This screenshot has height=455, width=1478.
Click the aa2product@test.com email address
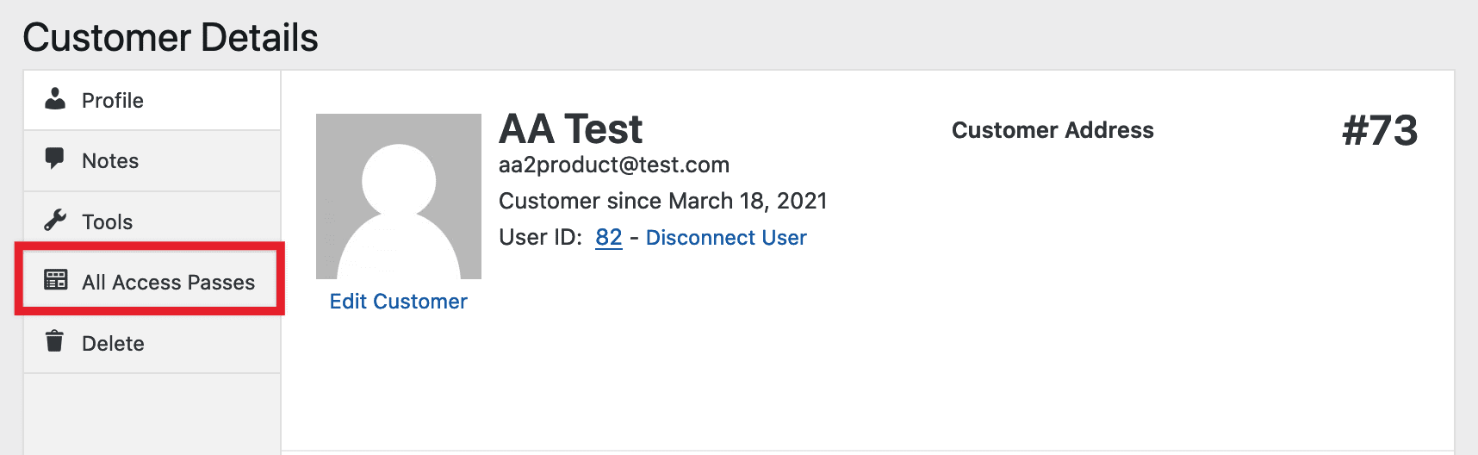coord(614,165)
